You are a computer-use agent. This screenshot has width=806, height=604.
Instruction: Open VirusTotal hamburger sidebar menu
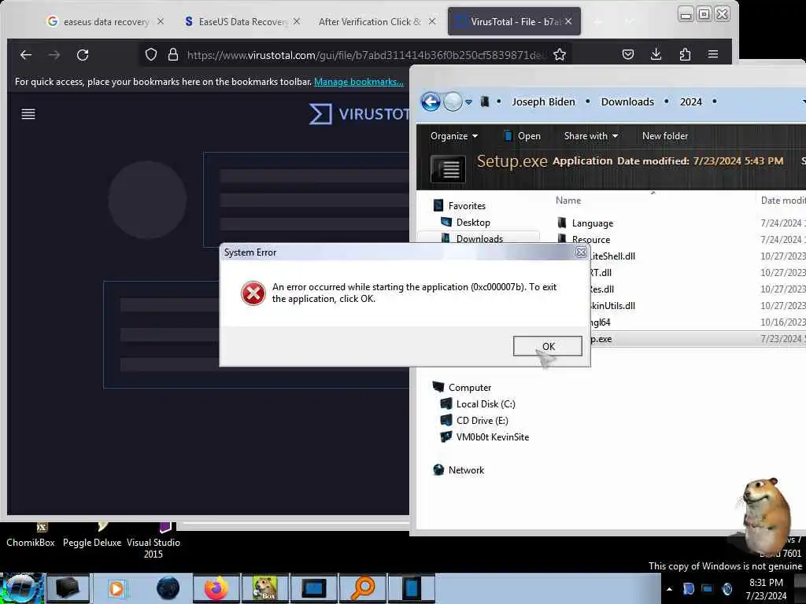coord(28,114)
